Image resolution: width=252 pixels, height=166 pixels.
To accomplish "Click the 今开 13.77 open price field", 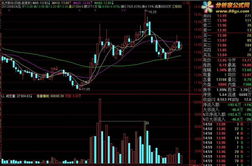I will pyautogui.click(x=240, y=60).
